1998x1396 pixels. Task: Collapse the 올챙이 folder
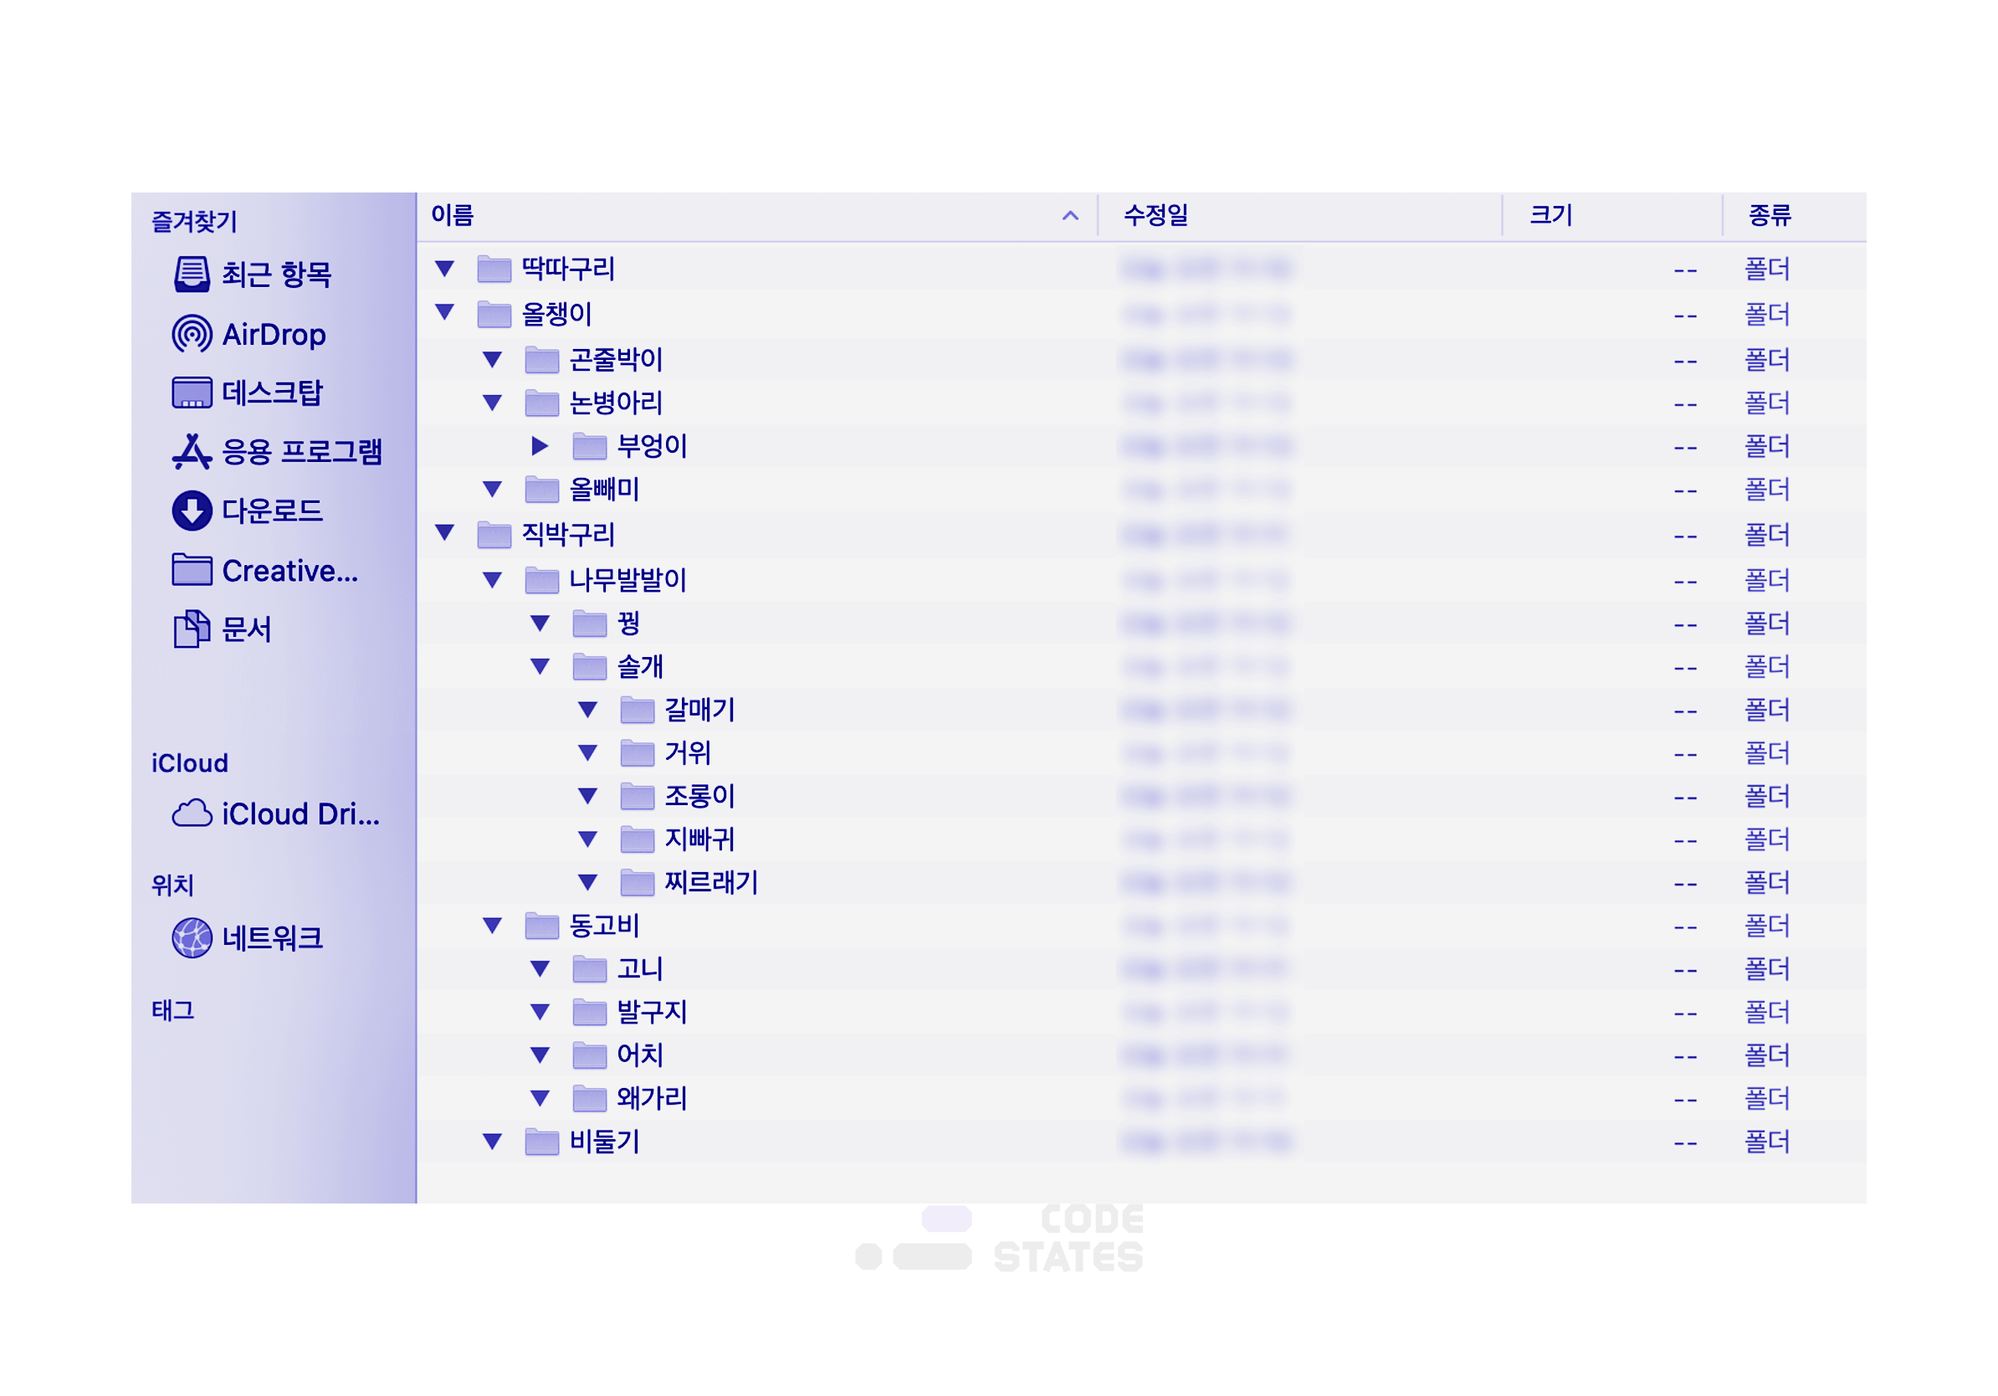coord(444,312)
